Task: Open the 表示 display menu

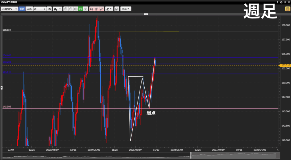Action: 126,9
